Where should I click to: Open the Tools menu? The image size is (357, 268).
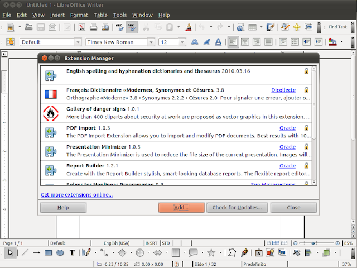coord(120,15)
